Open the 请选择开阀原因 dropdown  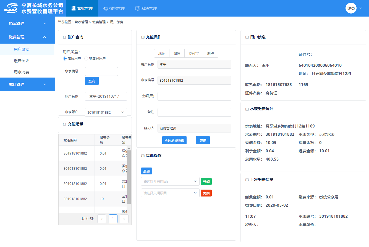point(170,182)
